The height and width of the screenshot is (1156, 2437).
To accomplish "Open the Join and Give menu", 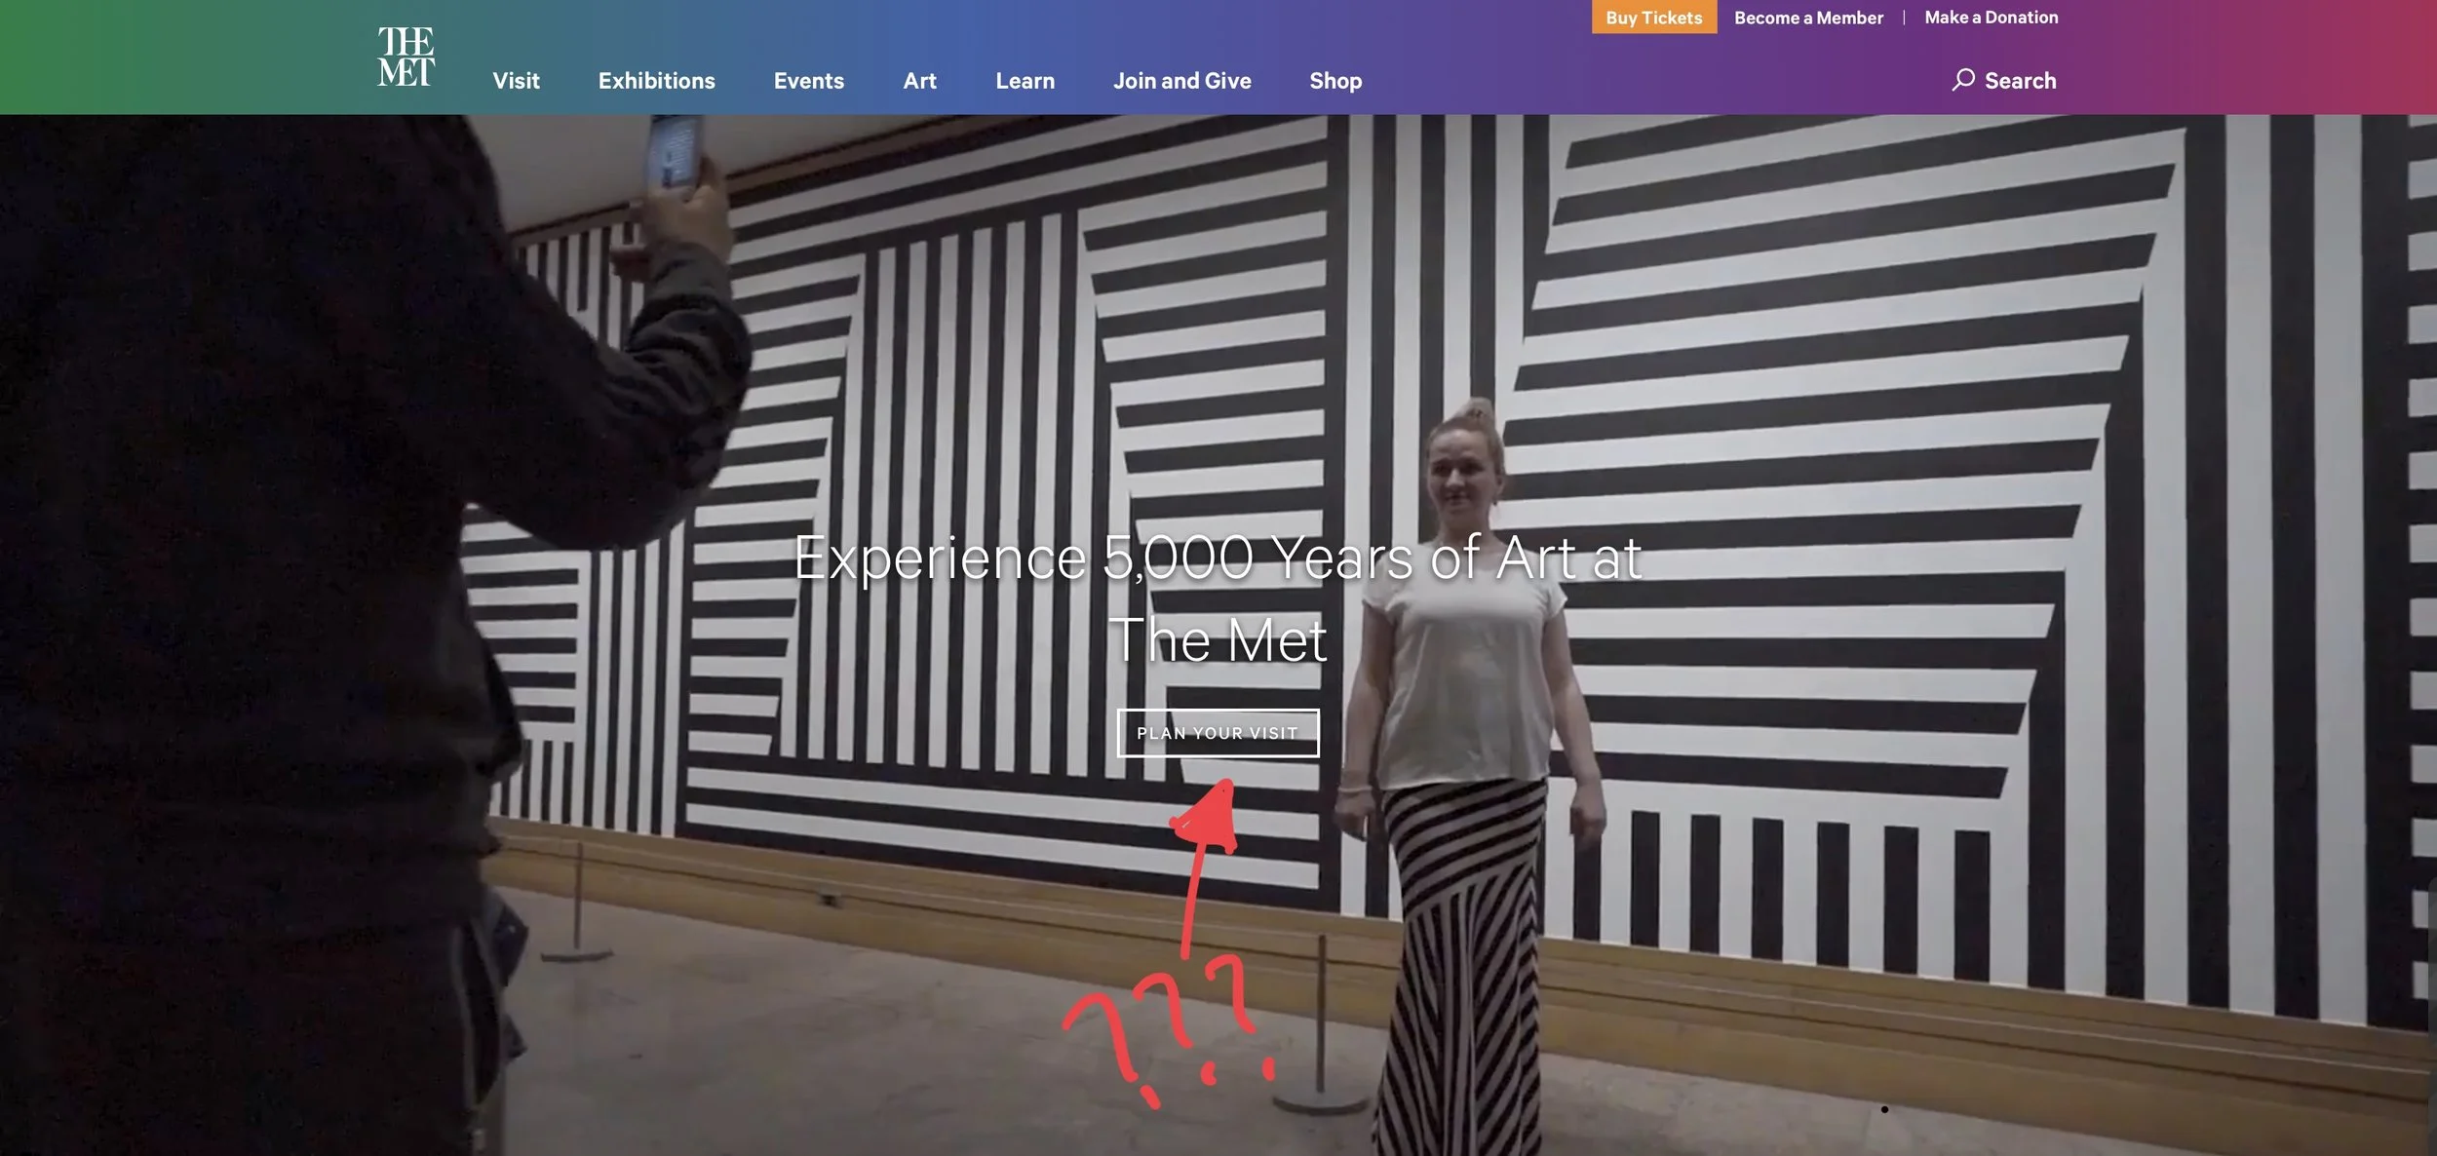I will [1181, 81].
